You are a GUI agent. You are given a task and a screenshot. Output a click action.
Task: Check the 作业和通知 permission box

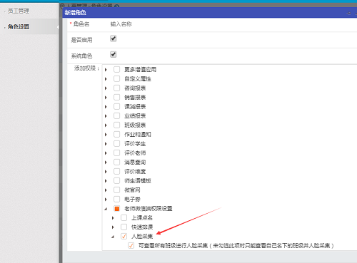click(x=116, y=134)
